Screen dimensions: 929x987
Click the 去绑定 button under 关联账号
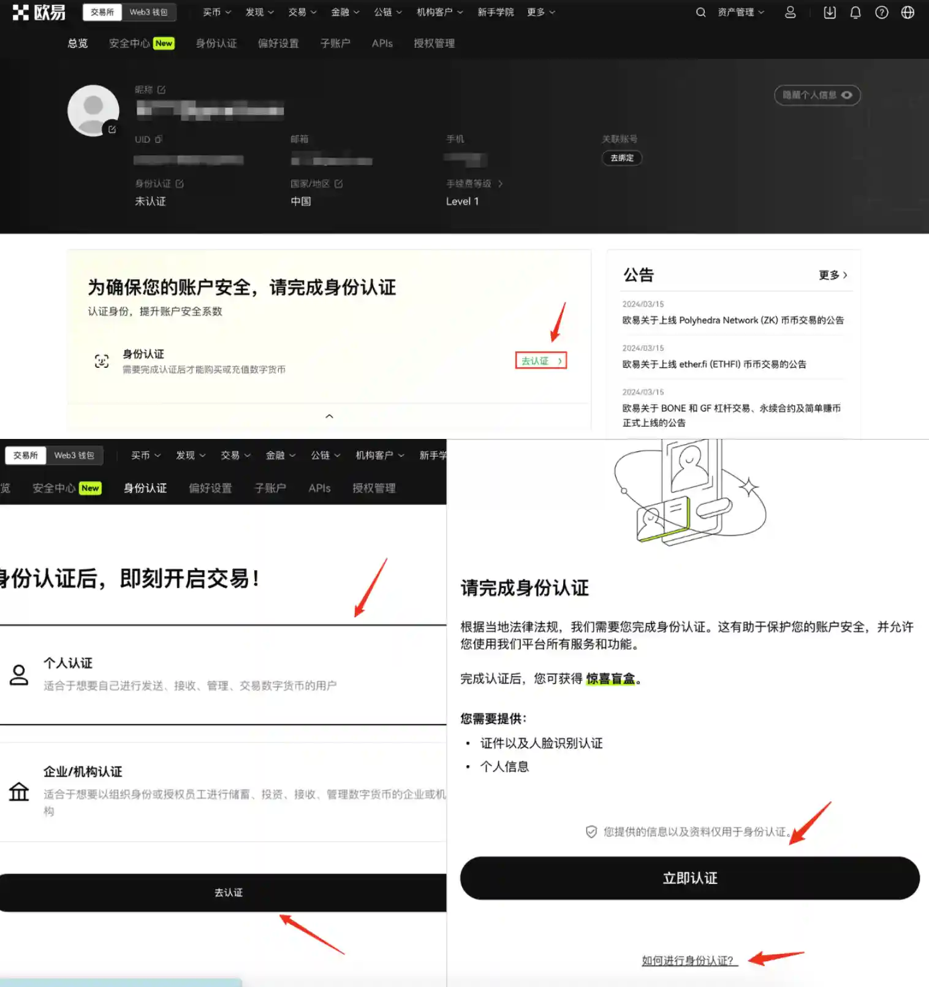click(622, 158)
